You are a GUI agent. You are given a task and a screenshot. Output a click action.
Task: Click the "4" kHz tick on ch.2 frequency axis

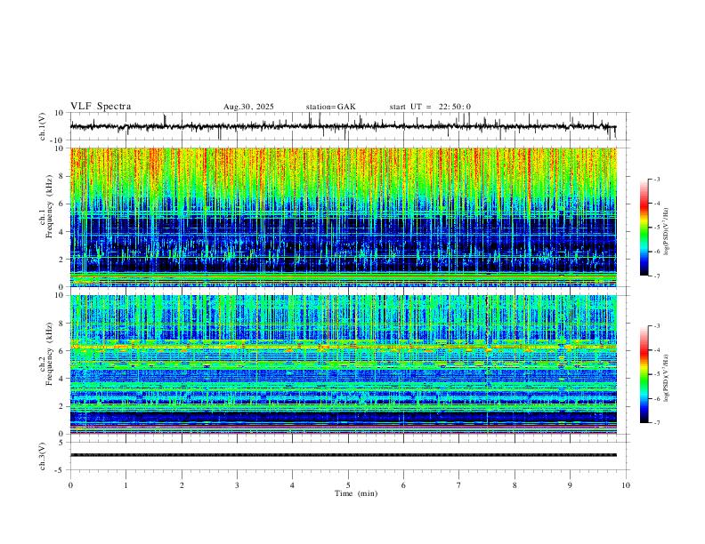61,379
